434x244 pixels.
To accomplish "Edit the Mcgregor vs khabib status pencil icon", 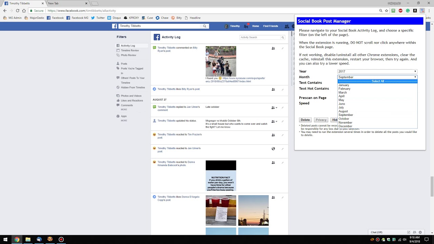I will click(x=282, y=121).
